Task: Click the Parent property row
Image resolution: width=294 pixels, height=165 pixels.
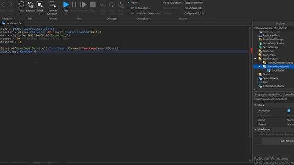Action: tap(274, 124)
